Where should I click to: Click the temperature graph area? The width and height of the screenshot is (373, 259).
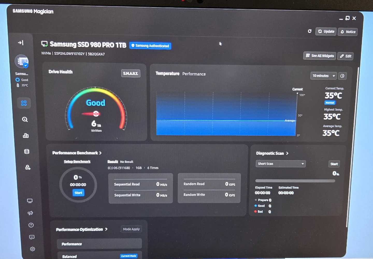point(226,114)
